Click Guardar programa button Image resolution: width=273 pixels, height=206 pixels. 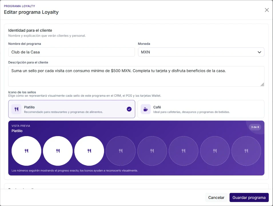tap(249, 197)
